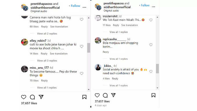This screenshot has width=197, height=111.
Task: Click the left comments scrollbar down arrow
Action: pyautogui.click(x=89, y=90)
